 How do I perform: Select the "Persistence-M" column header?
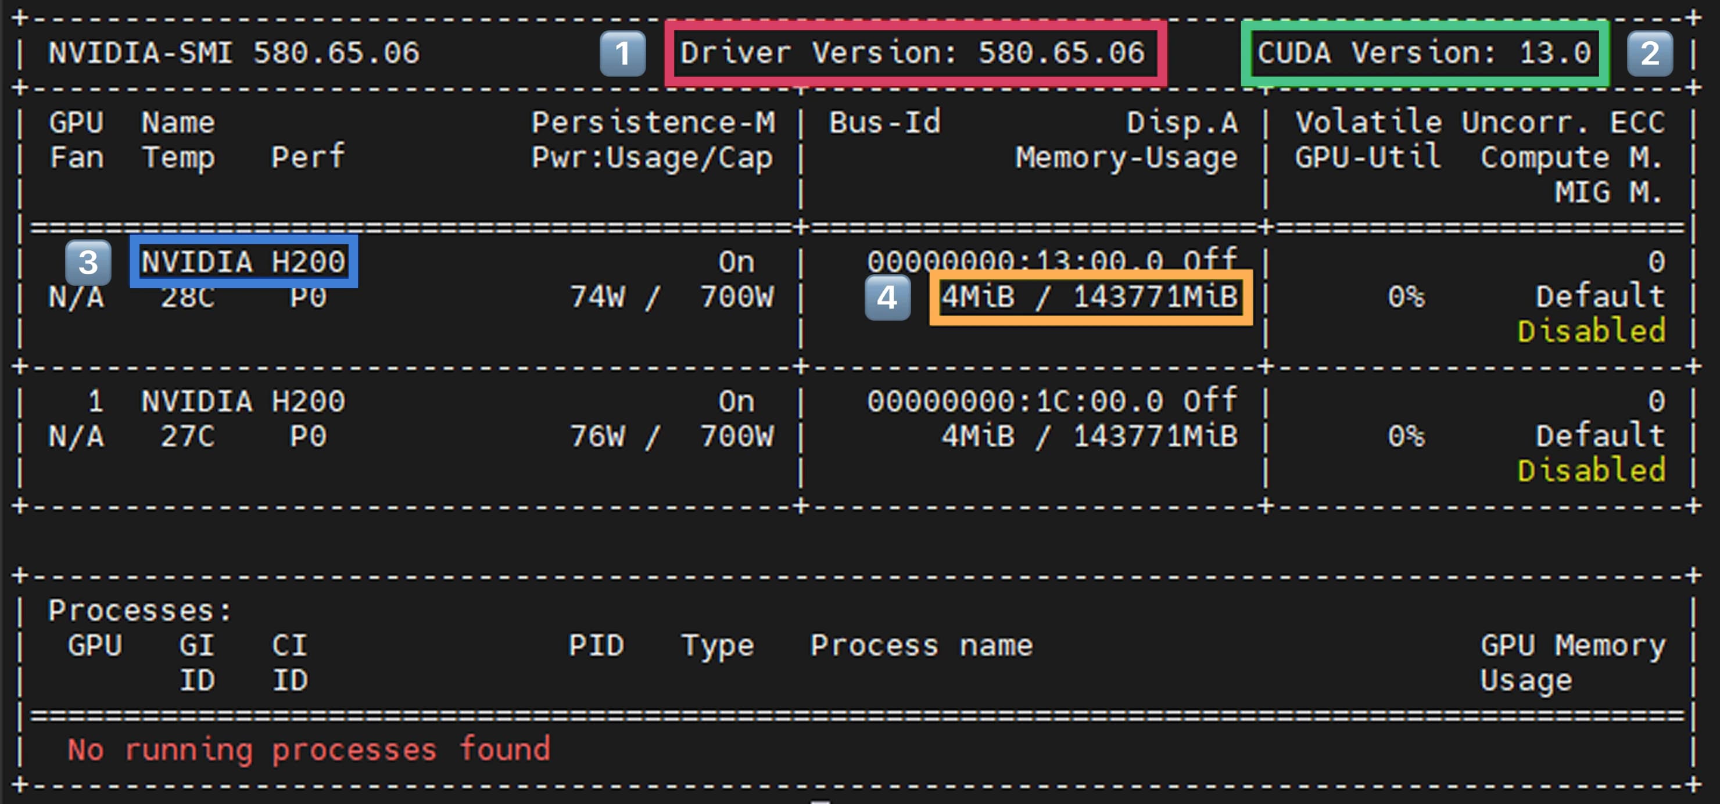coord(653,122)
